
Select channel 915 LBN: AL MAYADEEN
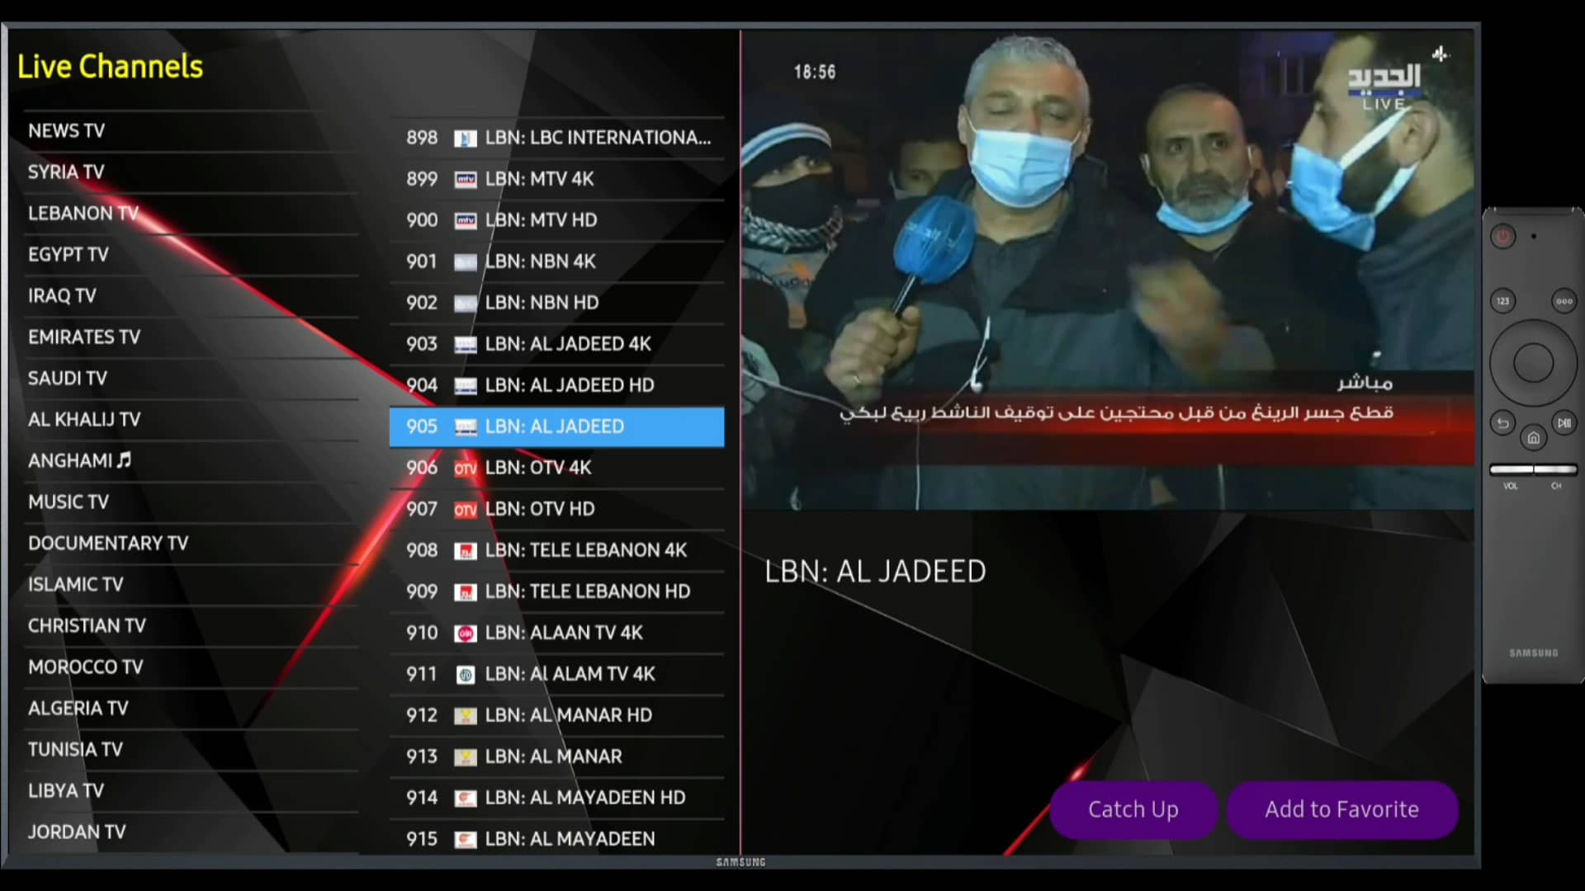pyautogui.click(x=556, y=839)
